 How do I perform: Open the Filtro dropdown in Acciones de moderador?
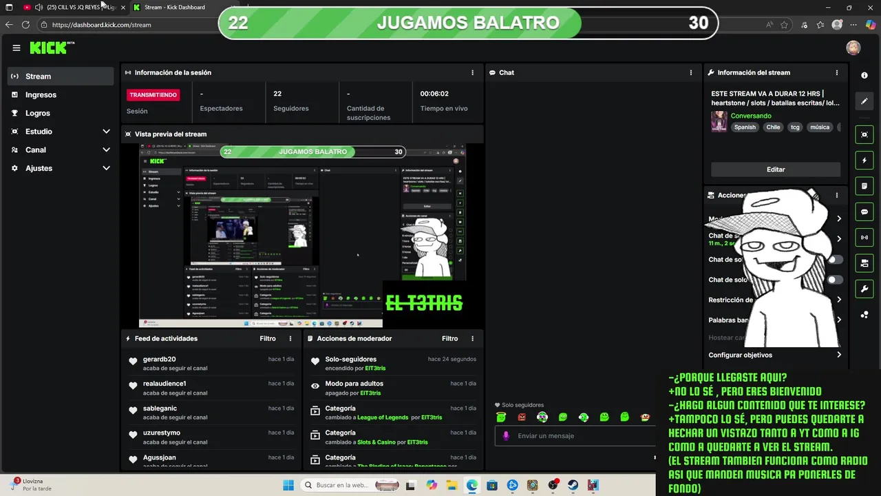(449, 338)
